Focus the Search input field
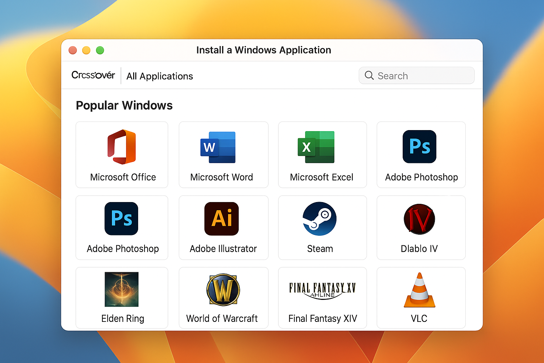This screenshot has height=363, width=544. (x=416, y=76)
